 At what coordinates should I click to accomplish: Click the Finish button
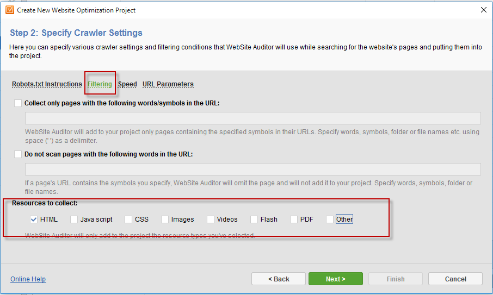[x=396, y=279]
